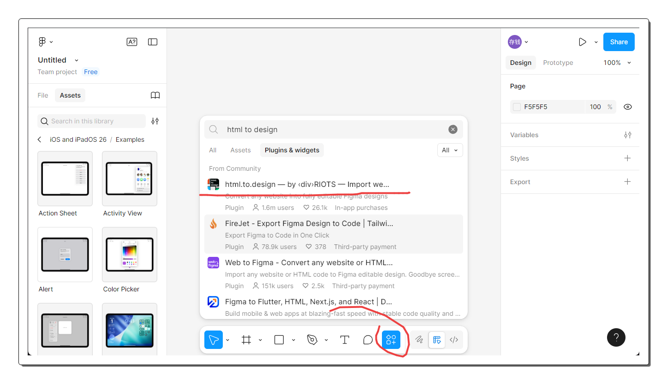667x383 pixels.
Task: Add a new style with plus
Action: point(627,158)
